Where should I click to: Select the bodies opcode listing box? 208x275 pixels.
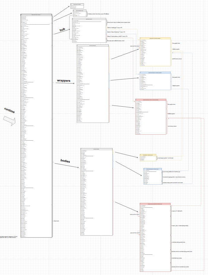pos(96,192)
